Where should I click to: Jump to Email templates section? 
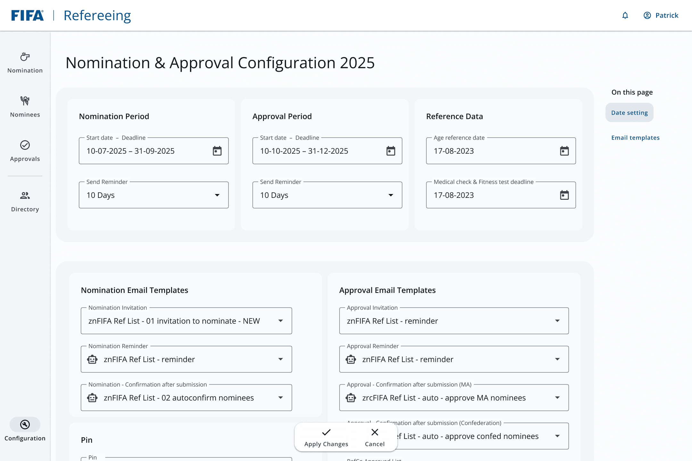[635, 138]
